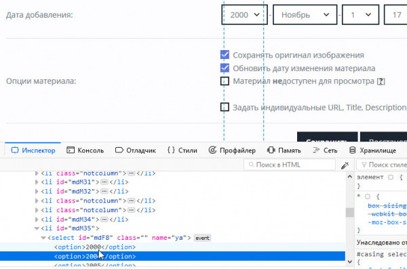This screenshot has height=269, width=407.
Task: Open the Хранилище tab
Action: point(372,150)
